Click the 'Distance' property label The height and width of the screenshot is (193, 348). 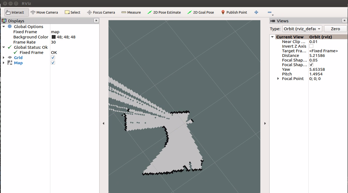tap(290, 55)
